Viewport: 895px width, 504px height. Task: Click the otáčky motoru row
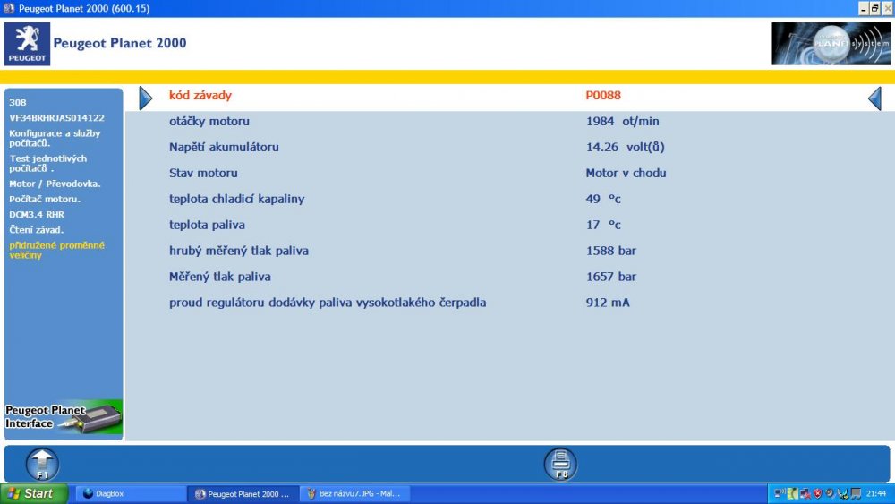click(x=510, y=121)
